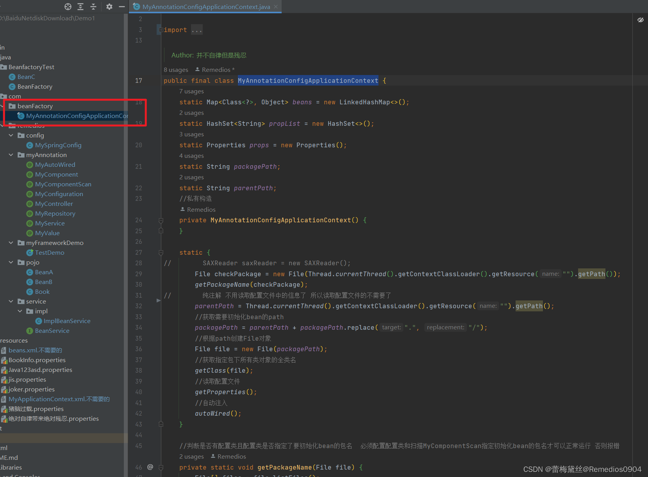Collapse the static block fold marker
The height and width of the screenshot is (477, 648).
tap(161, 253)
